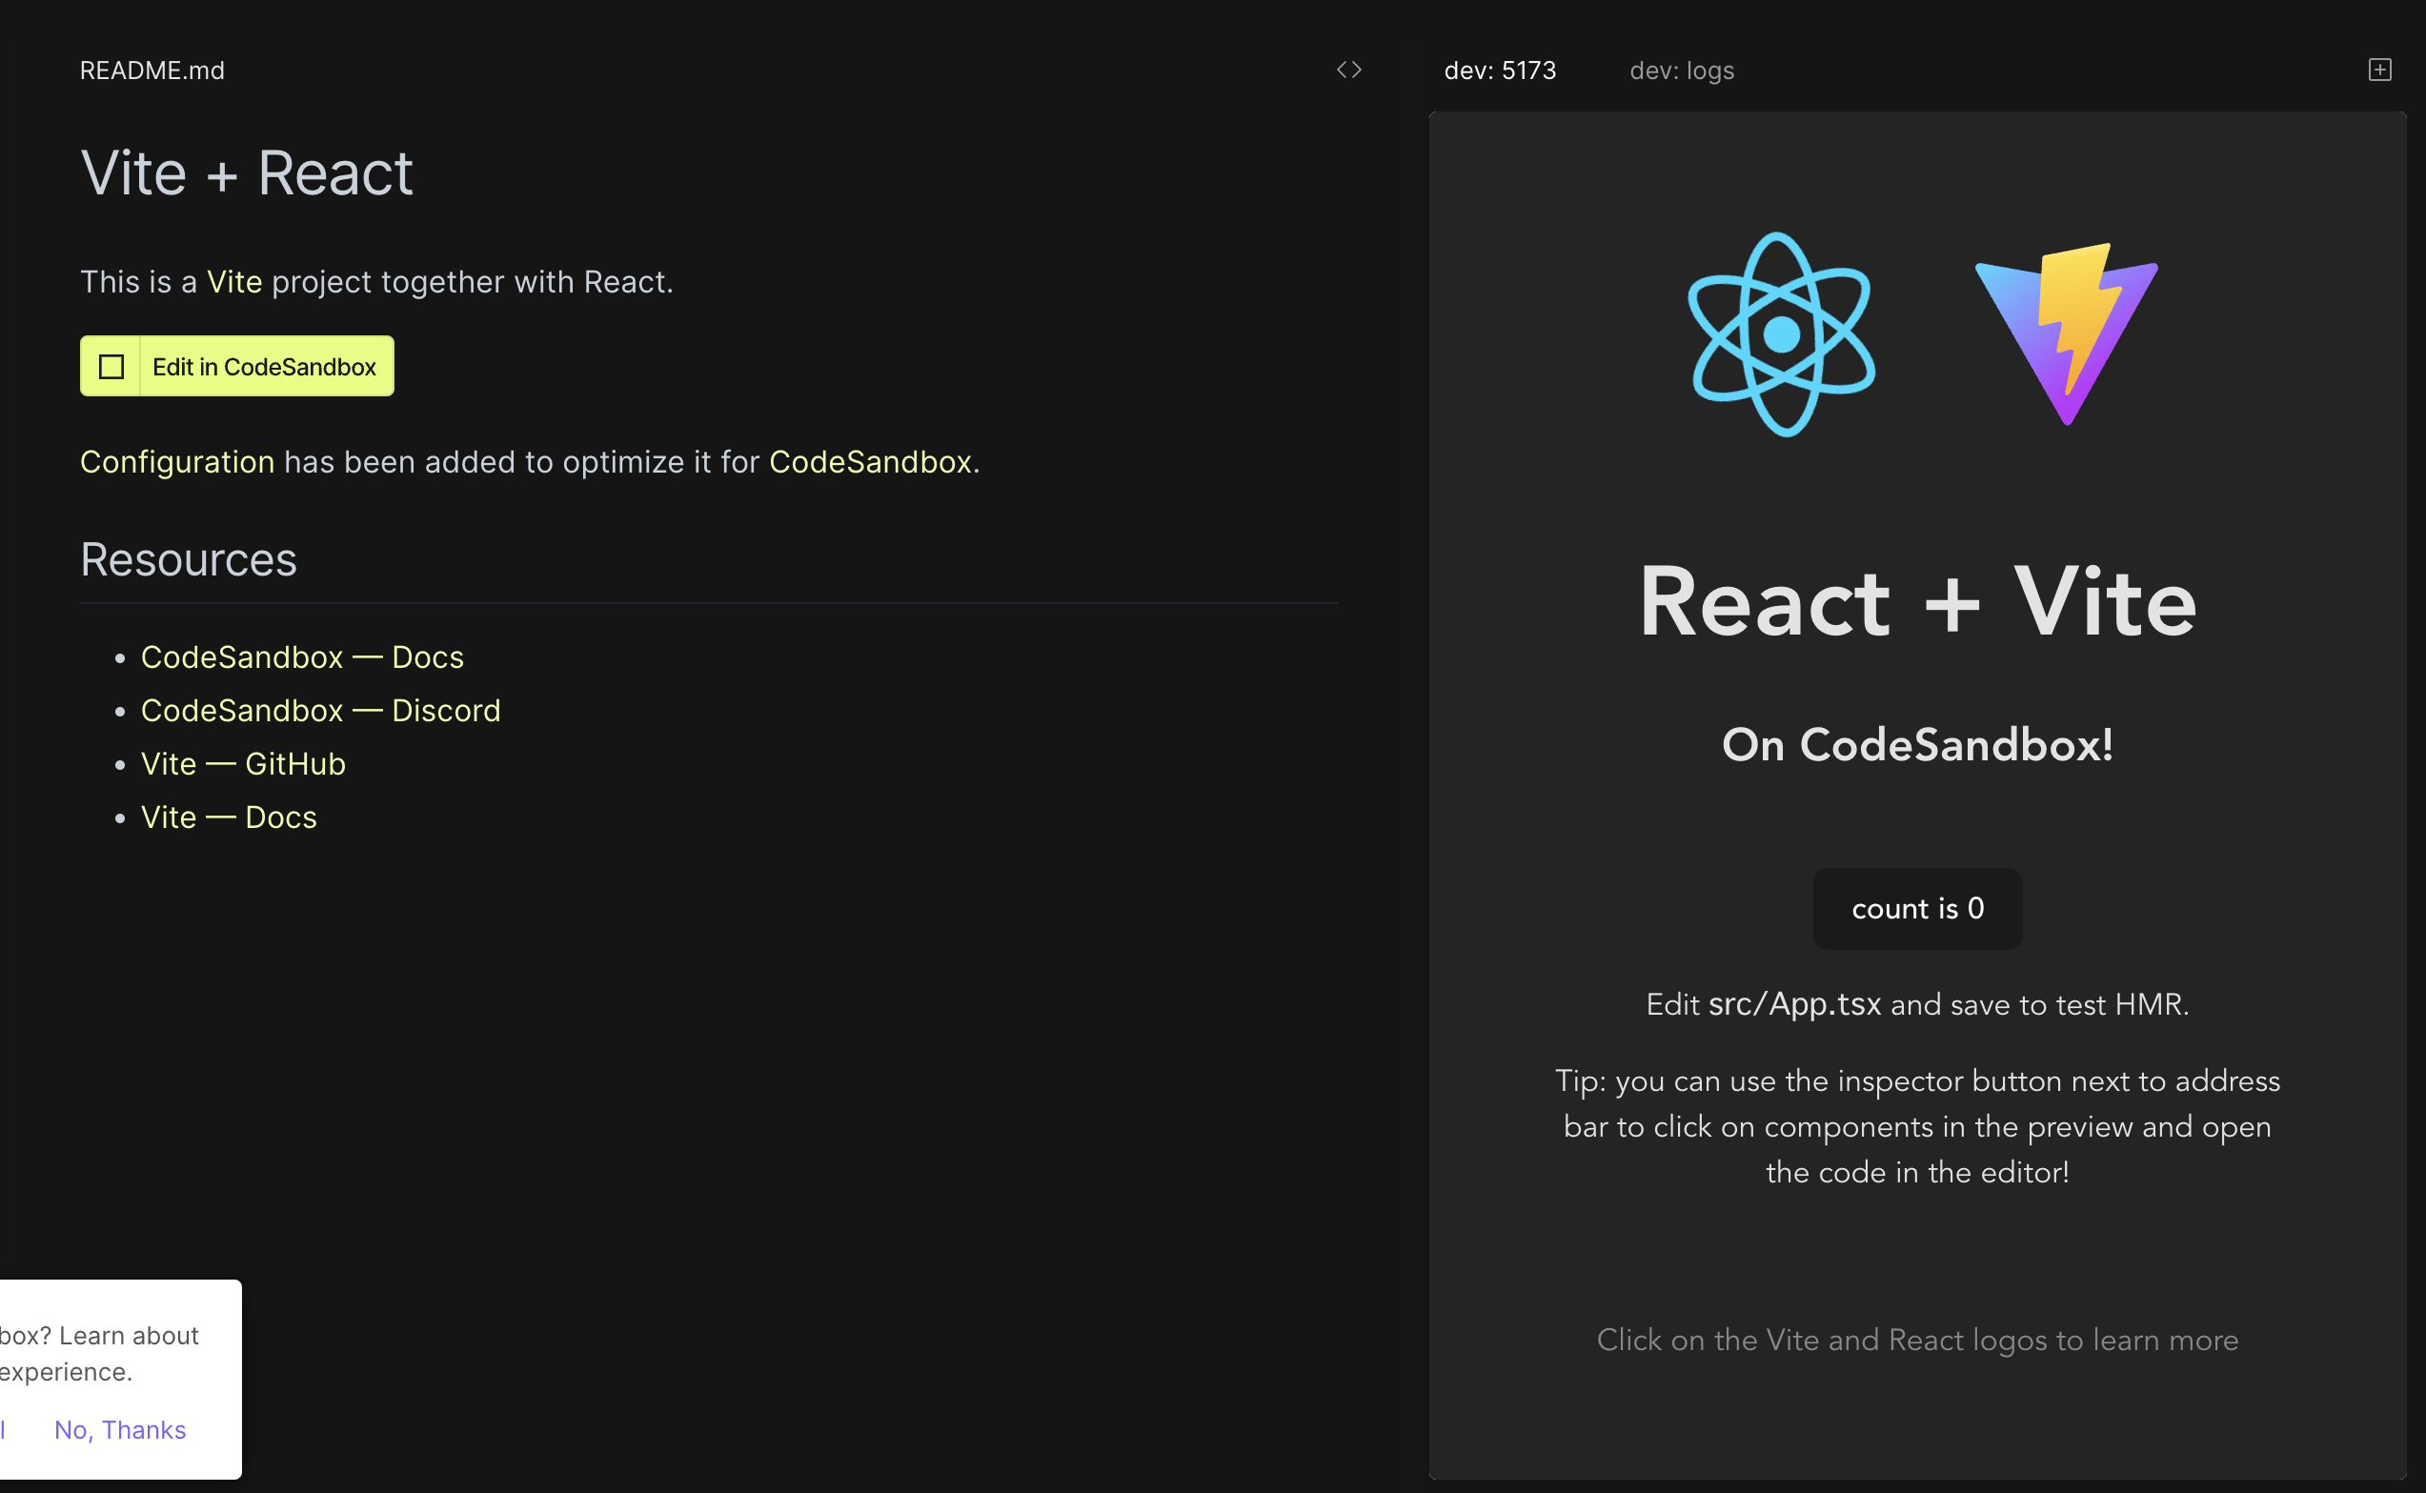Click the React + Vite preview heading
The image size is (2426, 1493).
(x=1916, y=602)
